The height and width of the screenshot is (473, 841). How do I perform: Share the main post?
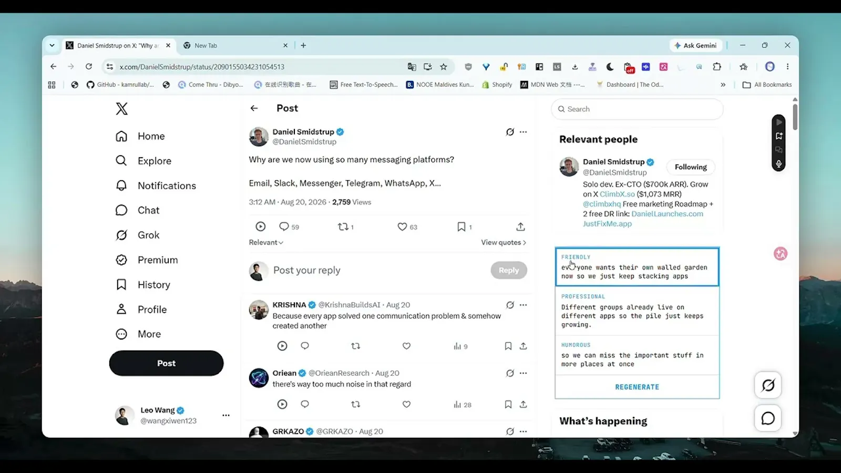click(x=520, y=227)
